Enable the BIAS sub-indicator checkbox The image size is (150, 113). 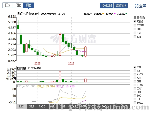pos(135,85)
